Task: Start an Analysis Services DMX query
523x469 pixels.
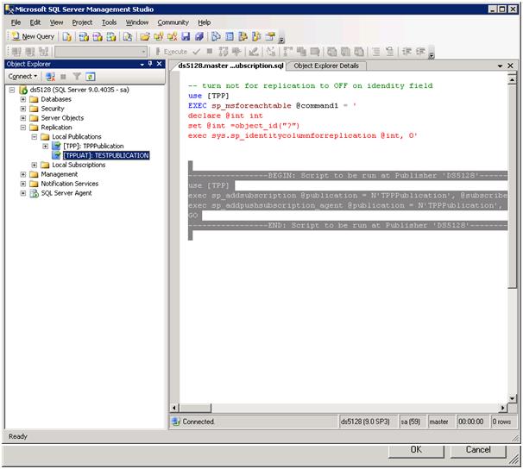Action: [x=98, y=36]
